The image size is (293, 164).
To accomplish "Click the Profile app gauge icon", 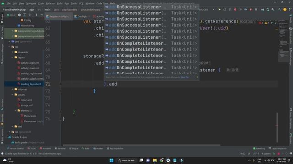I will pyautogui.click(x=245, y=10).
